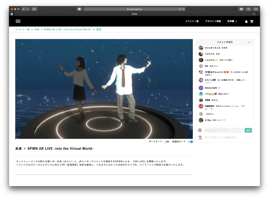The image size is (269, 198).
Task: Collapse the コメントを表示 panel
Action: pyautogui.click(x=249, y=42)
